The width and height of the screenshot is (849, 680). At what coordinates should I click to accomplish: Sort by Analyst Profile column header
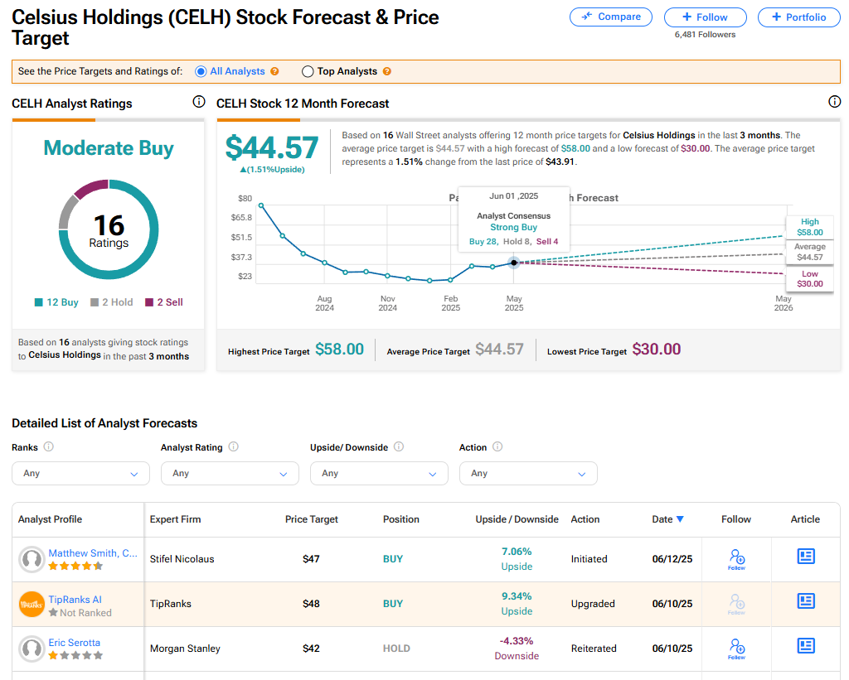[50, 519]
